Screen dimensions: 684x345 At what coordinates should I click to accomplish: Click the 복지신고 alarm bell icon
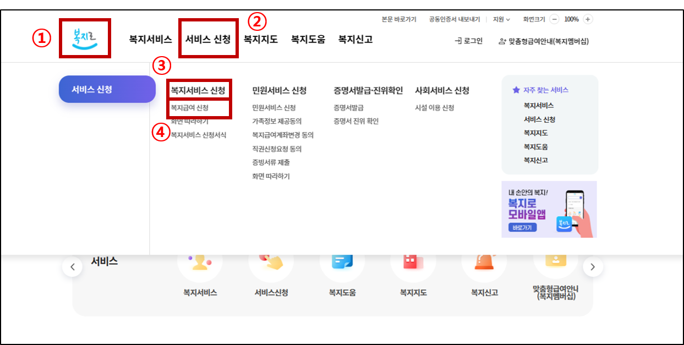coord(484,264)
